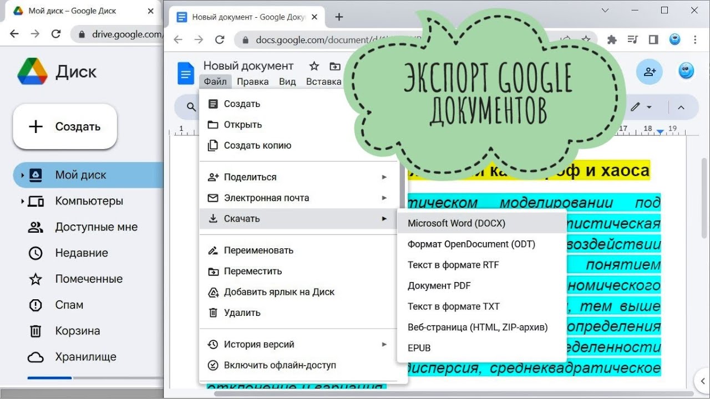Click the Google Docs home logo
This screenshot has width=710, height=399.
pos(186,73)
